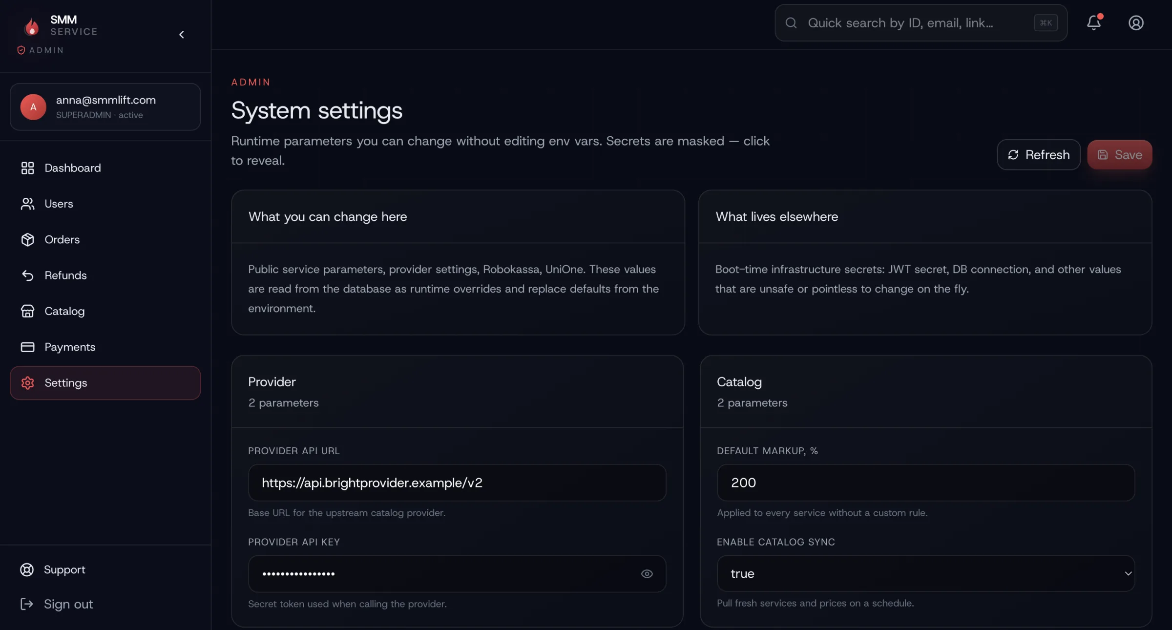This screenshot has width=1172, height=630.
Task: Click the notifications bell icon
Action: click(x=1093, y=22)
